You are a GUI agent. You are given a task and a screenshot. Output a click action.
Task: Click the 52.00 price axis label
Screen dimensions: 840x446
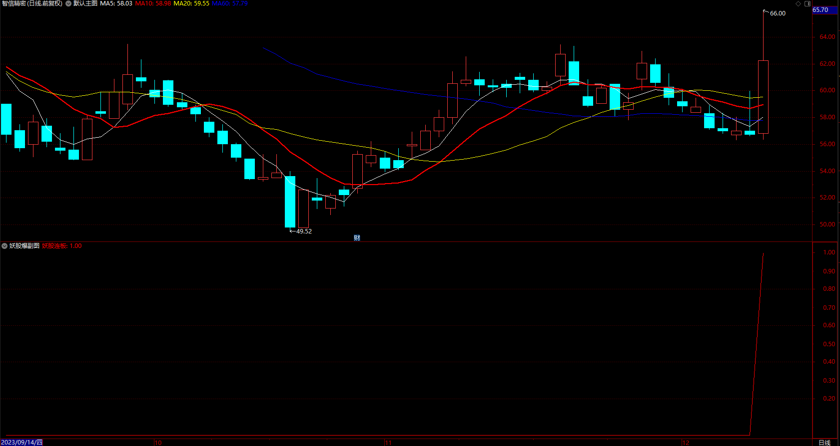point(827,198)
